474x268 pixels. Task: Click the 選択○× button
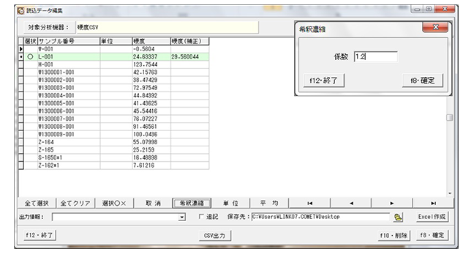[x=114, y=204]
